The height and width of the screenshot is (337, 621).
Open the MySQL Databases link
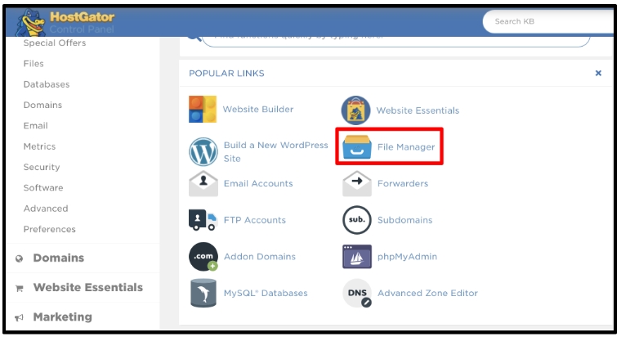[x=266, y=293]
